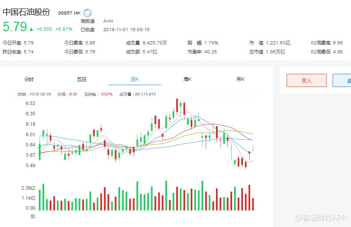Open the 五日 chart tab
Screen dimensions: 351x227
tap(81, 79)
